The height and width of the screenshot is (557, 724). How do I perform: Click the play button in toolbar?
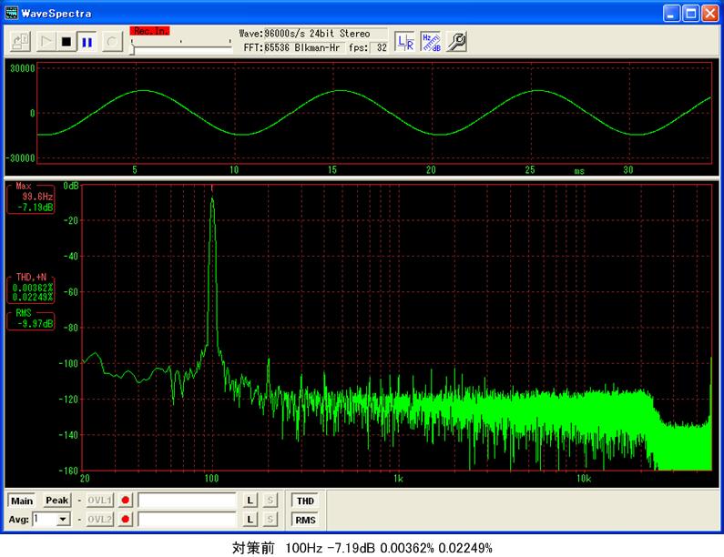coord(46,41)
